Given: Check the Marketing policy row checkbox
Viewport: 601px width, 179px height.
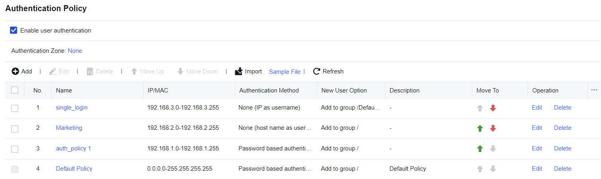Looking at the screenshot, I should tap(15, 128).
